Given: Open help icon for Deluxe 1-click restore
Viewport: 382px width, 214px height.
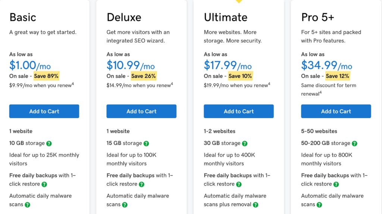Looking at the screenshot, I should click(x=141, y=184).
